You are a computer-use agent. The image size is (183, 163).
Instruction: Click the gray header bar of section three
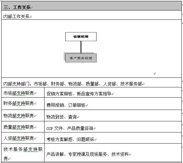pos(91,6)
